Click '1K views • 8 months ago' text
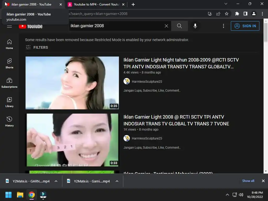 point(141,130)
